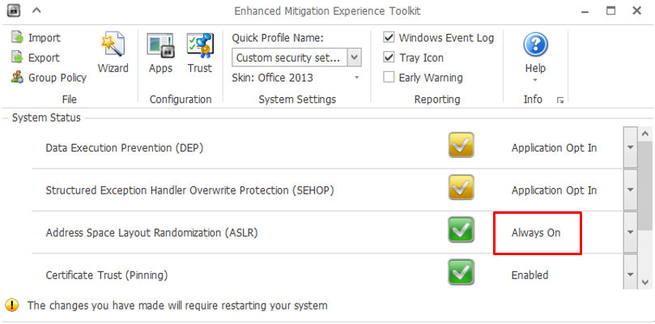Viewport: 655px width, 324px height.
Task: Open the Trust configuration icon
Action: [200, 45]
